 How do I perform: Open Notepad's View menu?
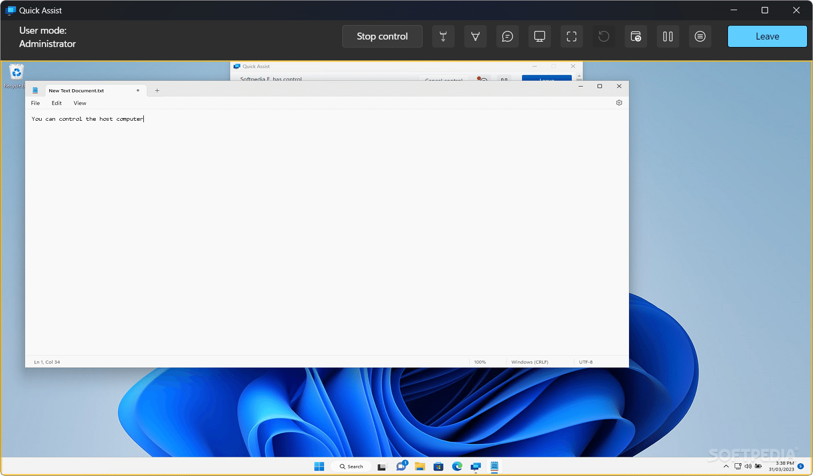click(x=79, y=103)
